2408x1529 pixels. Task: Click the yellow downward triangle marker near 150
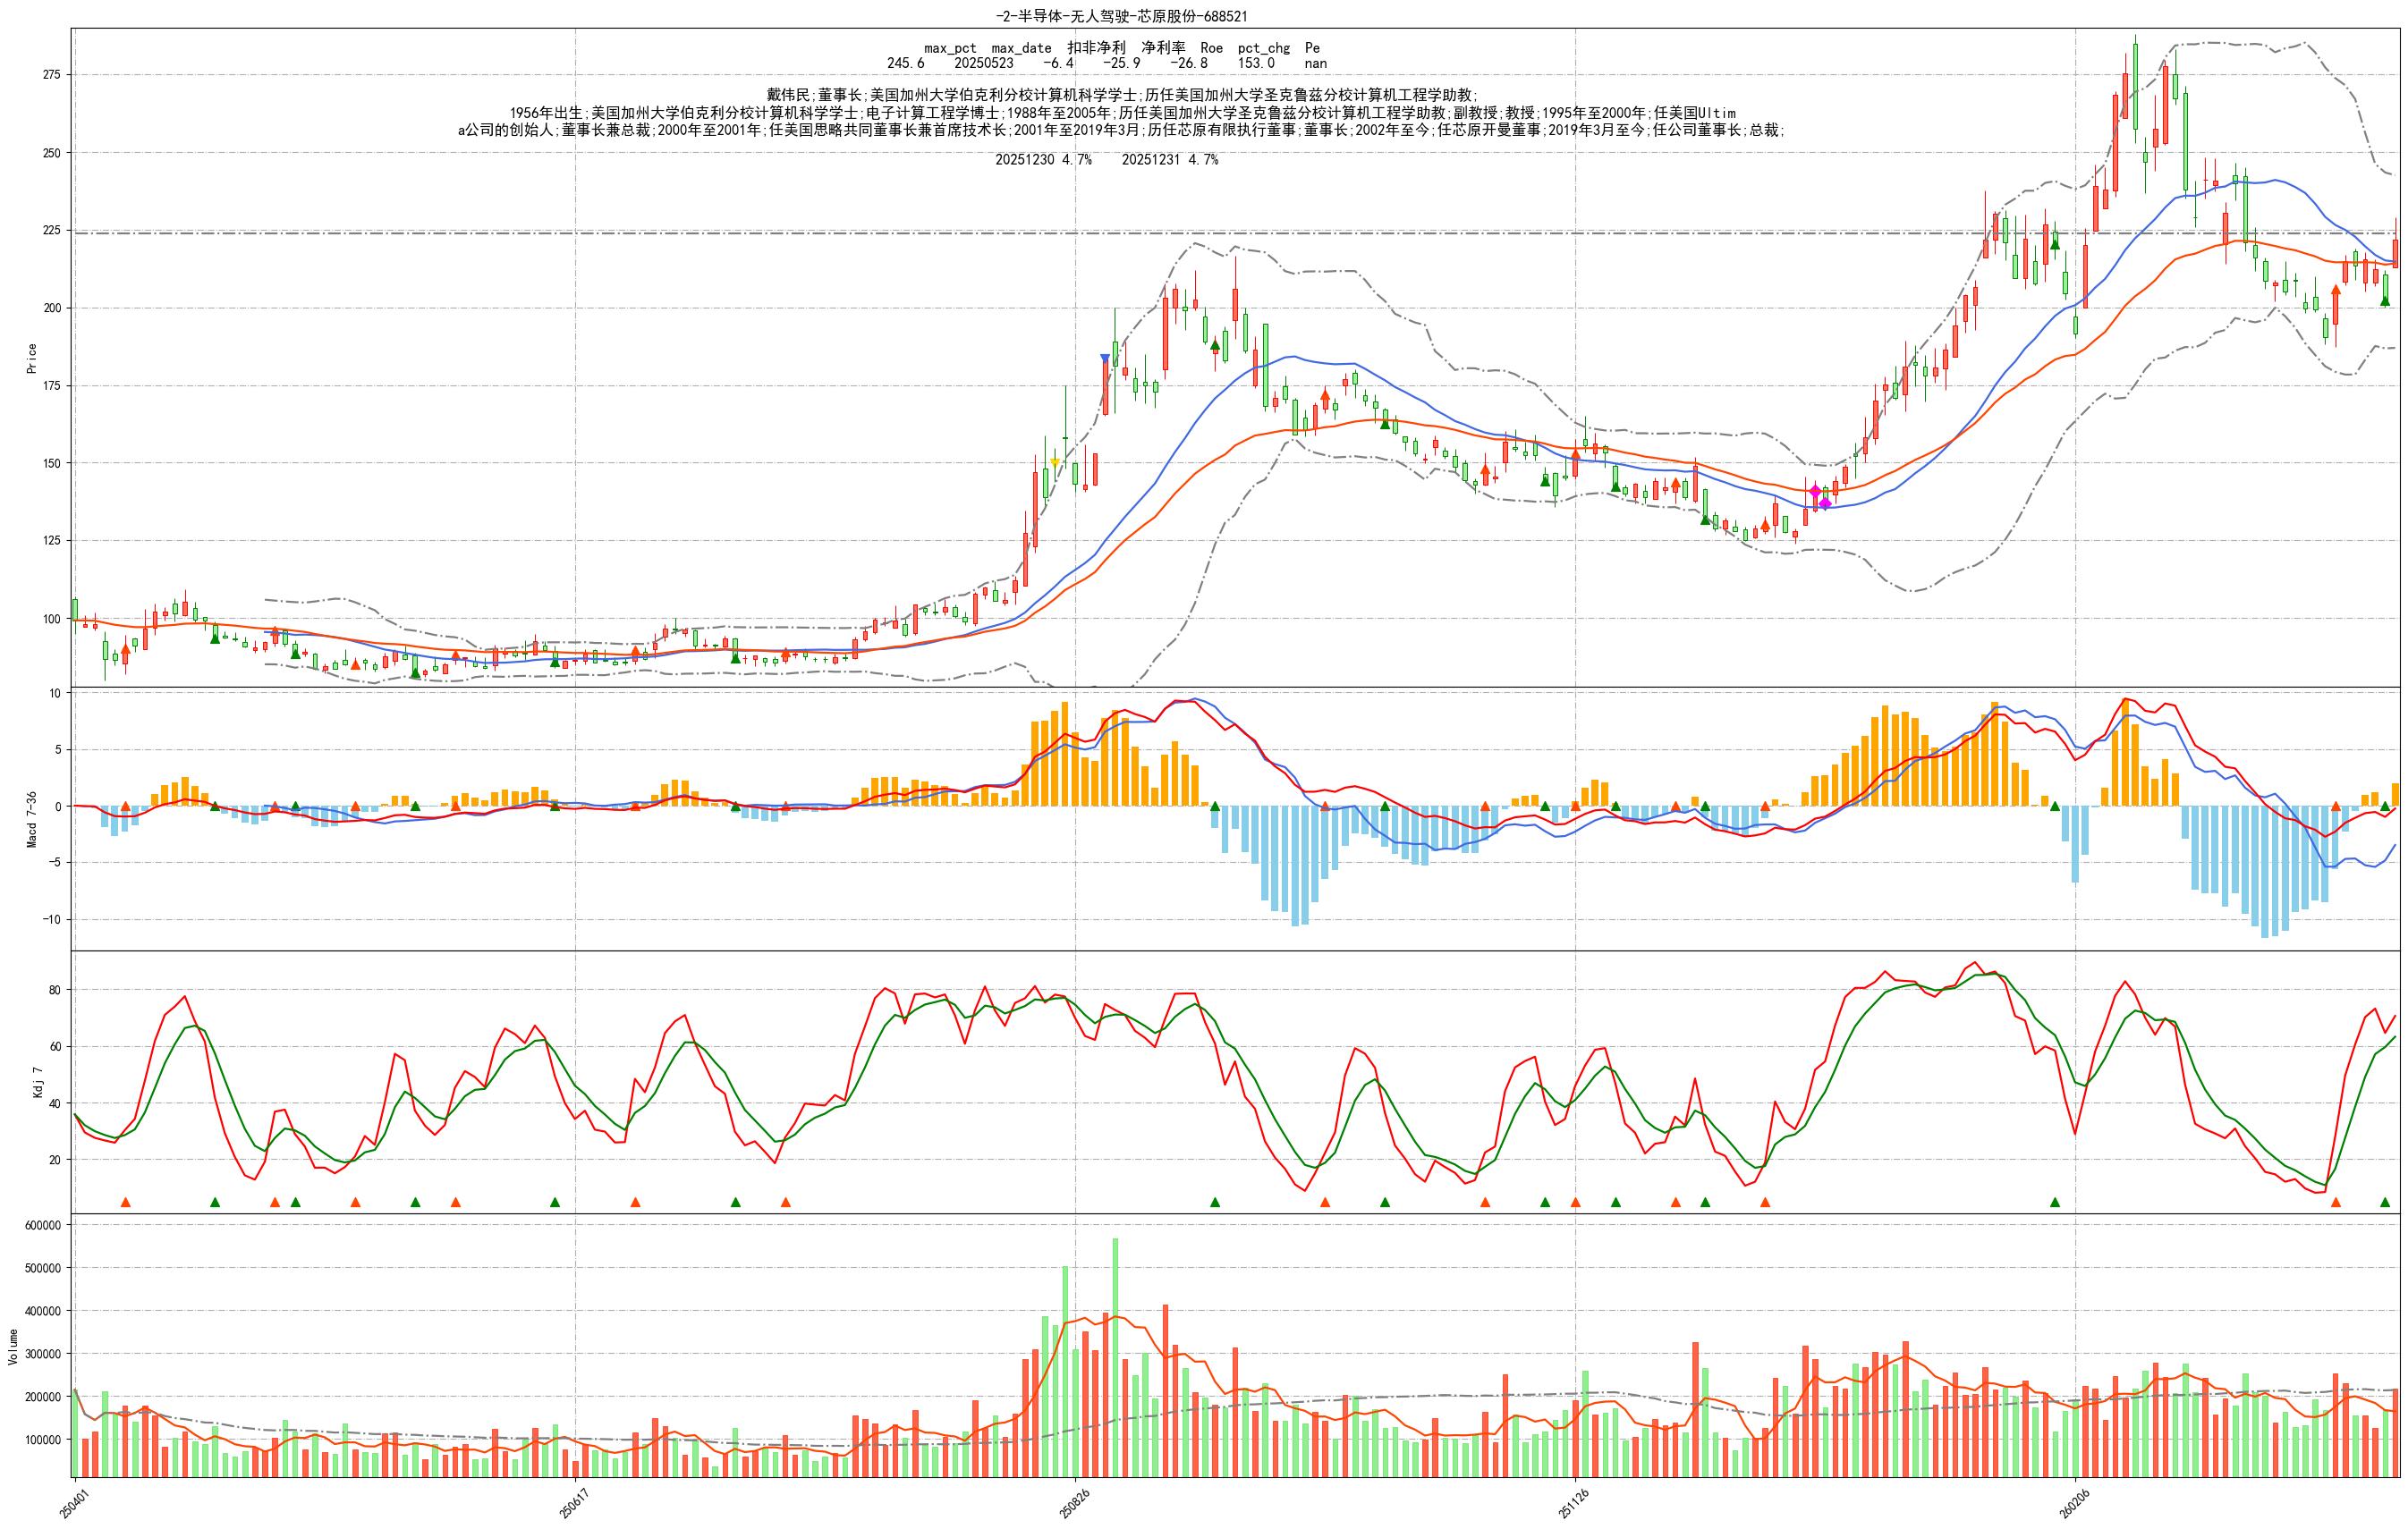tap(1054, 461)
